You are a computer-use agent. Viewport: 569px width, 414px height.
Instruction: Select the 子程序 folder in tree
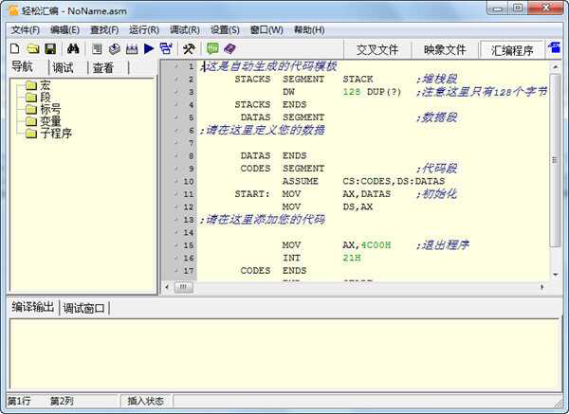tap(55, 134)
